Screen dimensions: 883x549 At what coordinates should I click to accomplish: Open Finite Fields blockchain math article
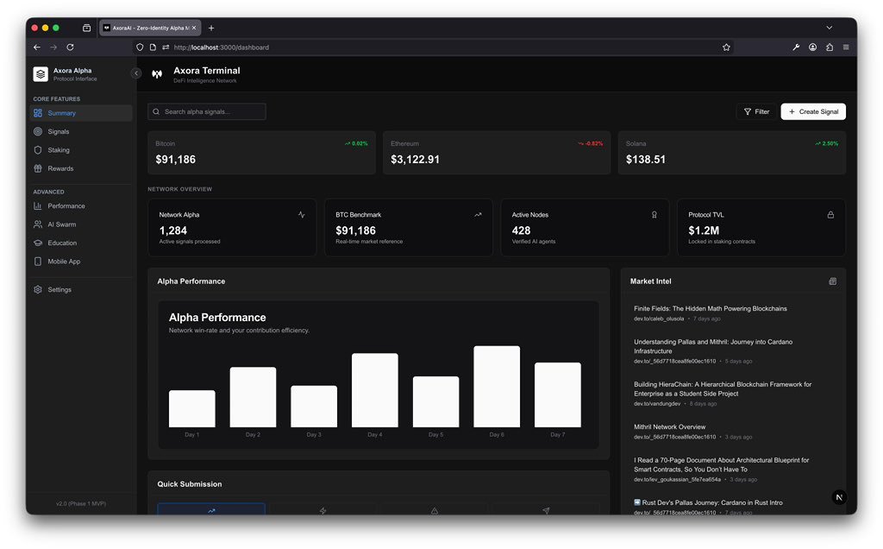pyautogui.click(x=711, y=309)
